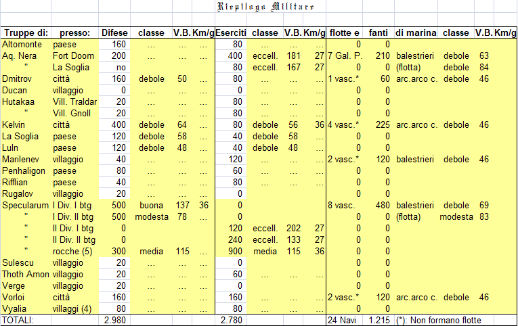Select the 'Specularum' cell
The width and height of the screenshot is (518, 326).
pos(26,205)
